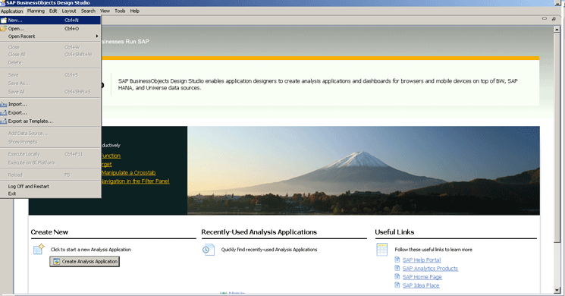The image size is (565, 296).
Task: Open the Edit menu
Action: pos(53,11)
